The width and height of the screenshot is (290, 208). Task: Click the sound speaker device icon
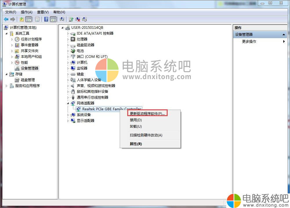(x=73, y=86)
